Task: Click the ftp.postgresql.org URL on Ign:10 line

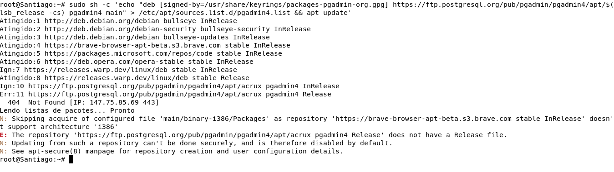Action: (145, 86)
